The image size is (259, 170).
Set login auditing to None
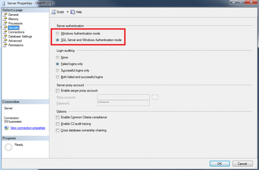tap(57, 58)
